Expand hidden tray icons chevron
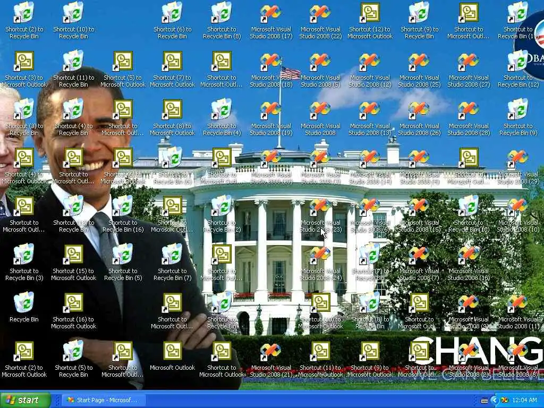 495,401
